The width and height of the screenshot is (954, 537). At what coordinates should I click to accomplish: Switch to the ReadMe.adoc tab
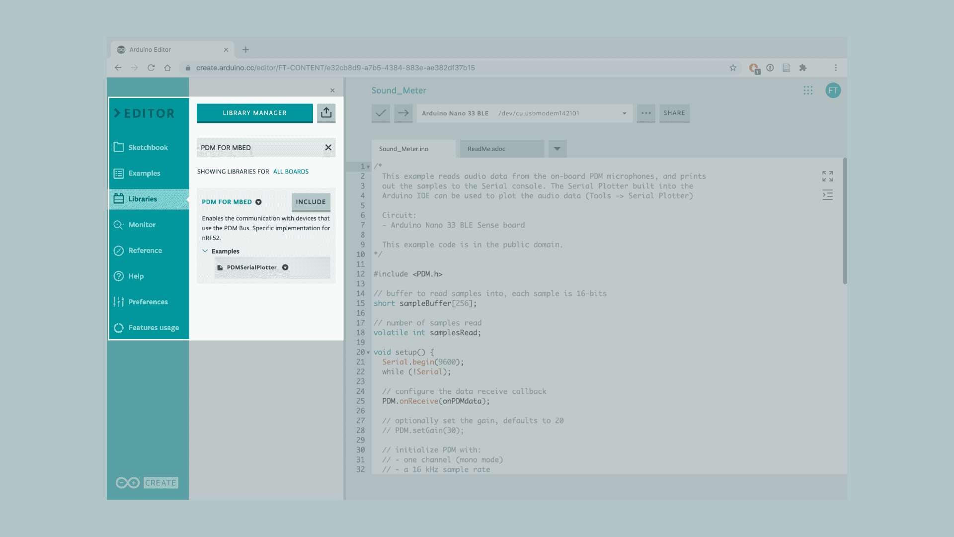pos(486,149)
